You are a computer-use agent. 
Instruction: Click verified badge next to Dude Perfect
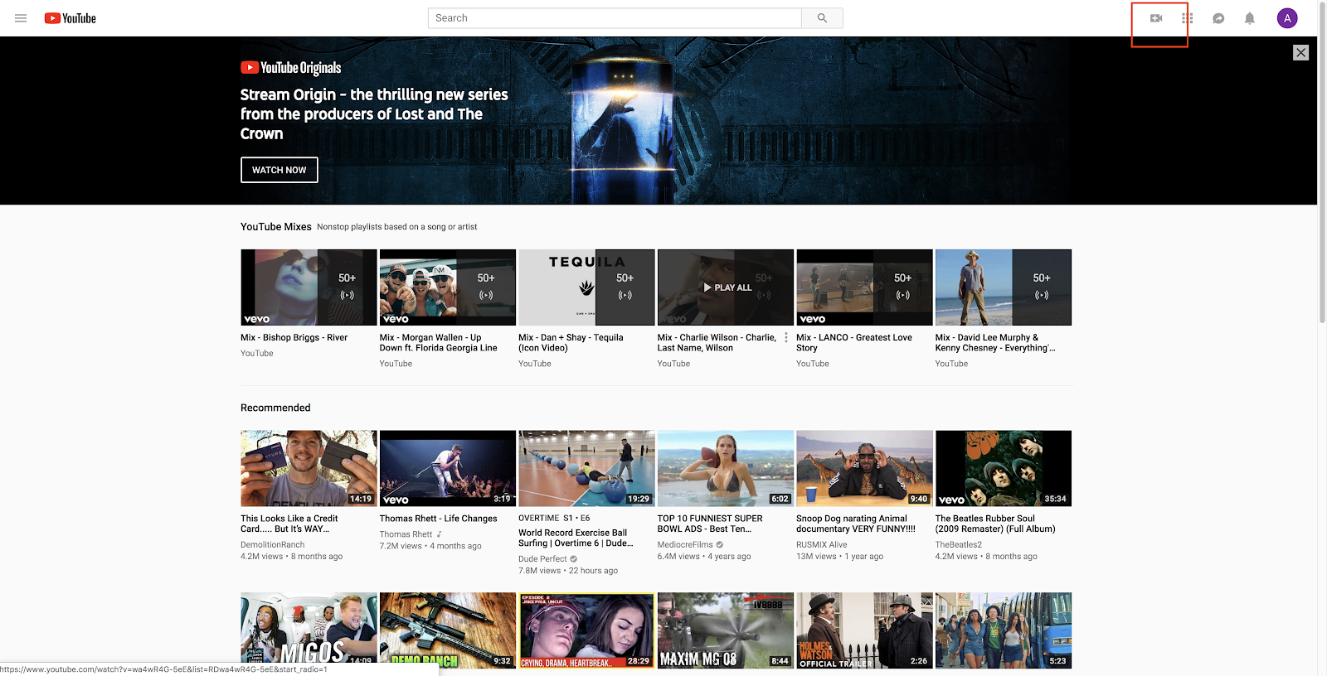click(x=574, y=559)
